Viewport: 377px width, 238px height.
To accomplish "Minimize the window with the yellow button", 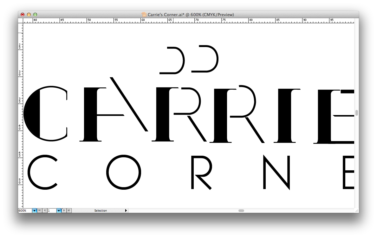I will click(28, 14).
